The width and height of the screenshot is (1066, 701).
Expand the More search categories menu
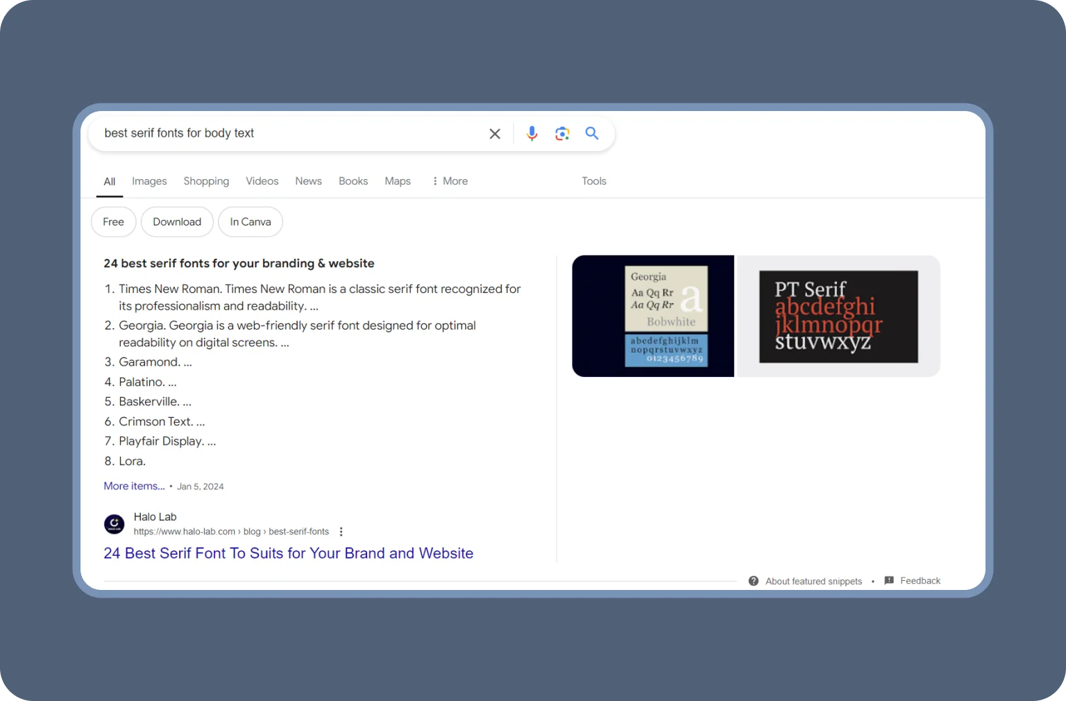click(450, 181)
